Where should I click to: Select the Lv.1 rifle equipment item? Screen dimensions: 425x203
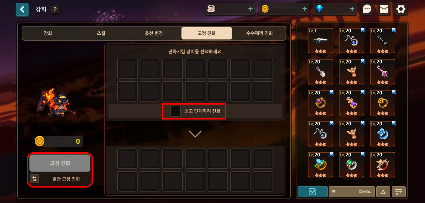click(x=320, y=41)
